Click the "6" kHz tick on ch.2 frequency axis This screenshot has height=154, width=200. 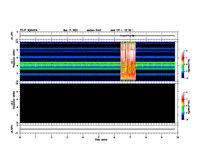pos(18,99)
